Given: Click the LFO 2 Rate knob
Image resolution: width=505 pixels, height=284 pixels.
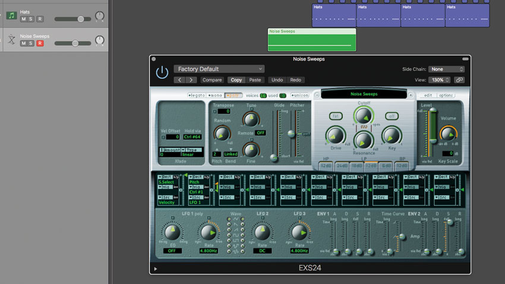Looking at the screenshot, I should 262,232.
